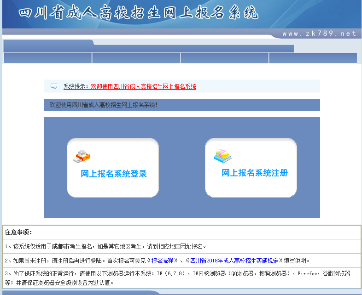Click the www.zk789.net site address text

[319, 34]
